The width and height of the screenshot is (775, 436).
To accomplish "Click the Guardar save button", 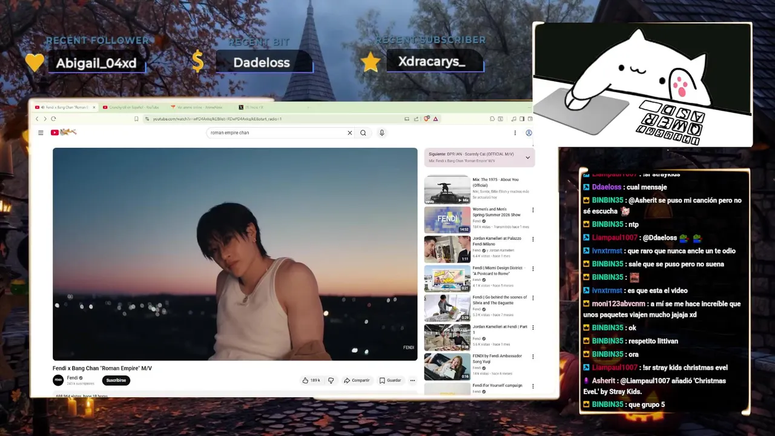I will (391, 380).
